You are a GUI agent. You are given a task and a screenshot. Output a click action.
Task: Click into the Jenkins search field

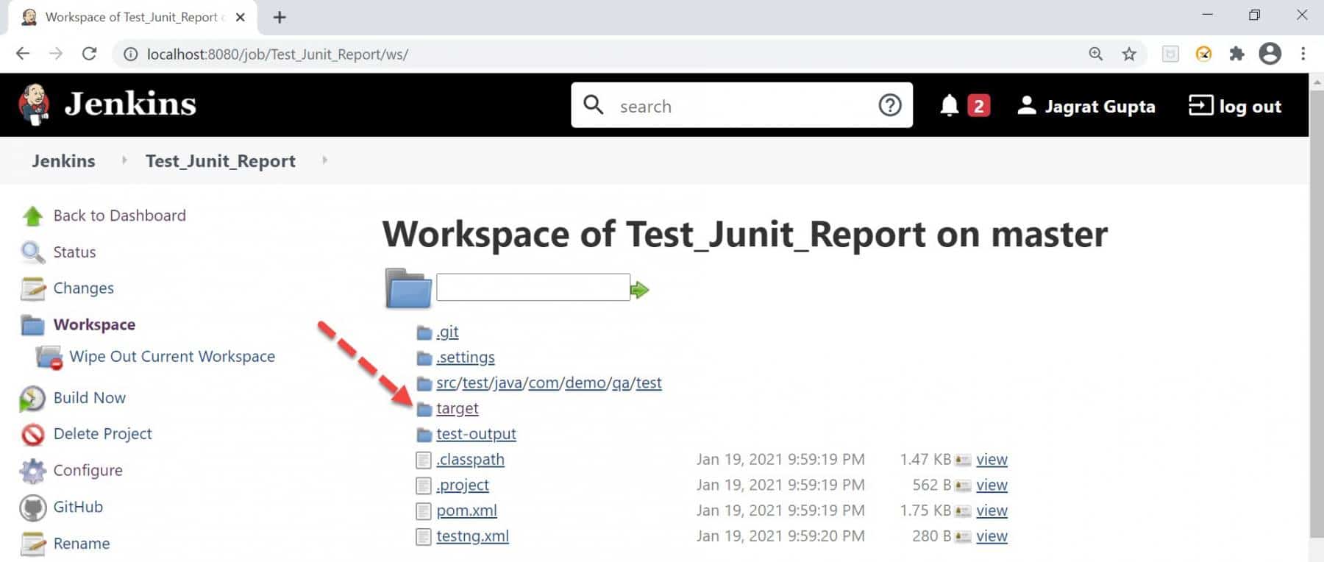click(x=743, y=106)
